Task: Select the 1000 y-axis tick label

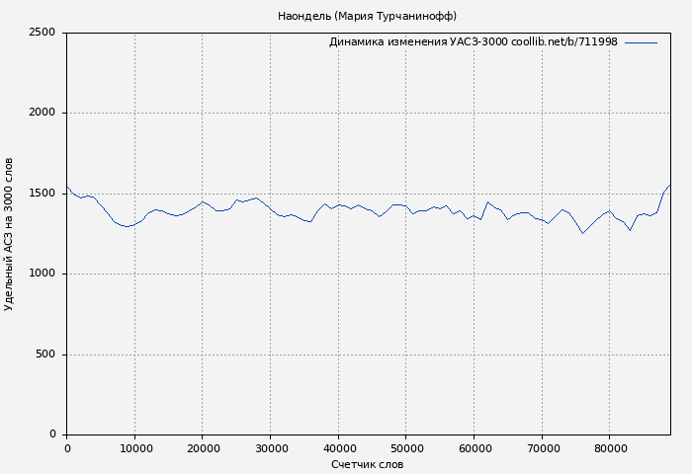Action: tap(42, 275)
